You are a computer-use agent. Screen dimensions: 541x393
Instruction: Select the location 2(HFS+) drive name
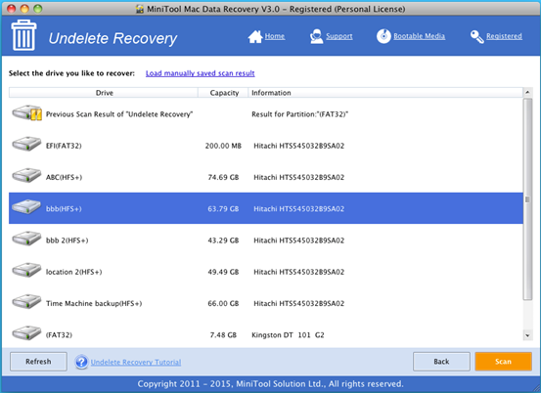point(74,272)
